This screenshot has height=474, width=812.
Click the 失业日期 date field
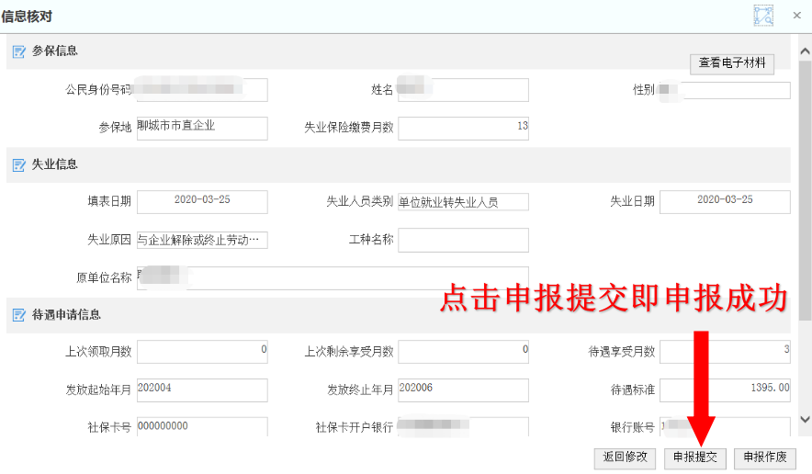725,201
